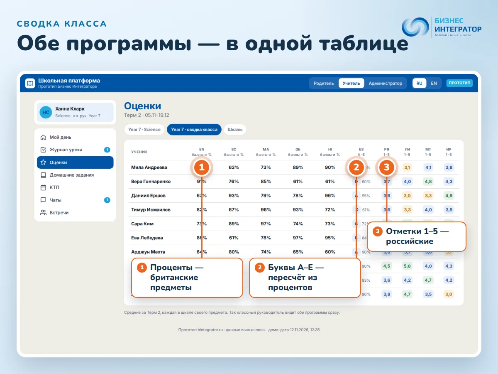
Task: Click Тимур Исмаилов's ЛИ mark 3,3
Action: [x=408, y=210]
